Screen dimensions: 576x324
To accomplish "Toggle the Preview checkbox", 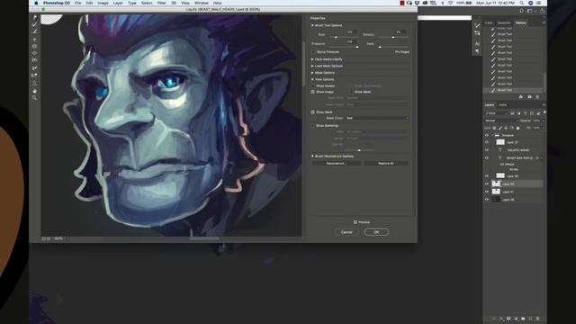I will (355, 222).
